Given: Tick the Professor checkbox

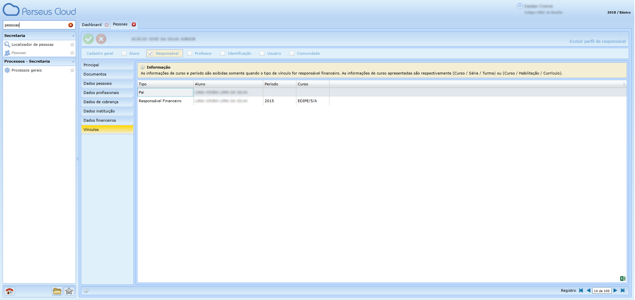Looking at the screenshot, I should coord(190,53).
